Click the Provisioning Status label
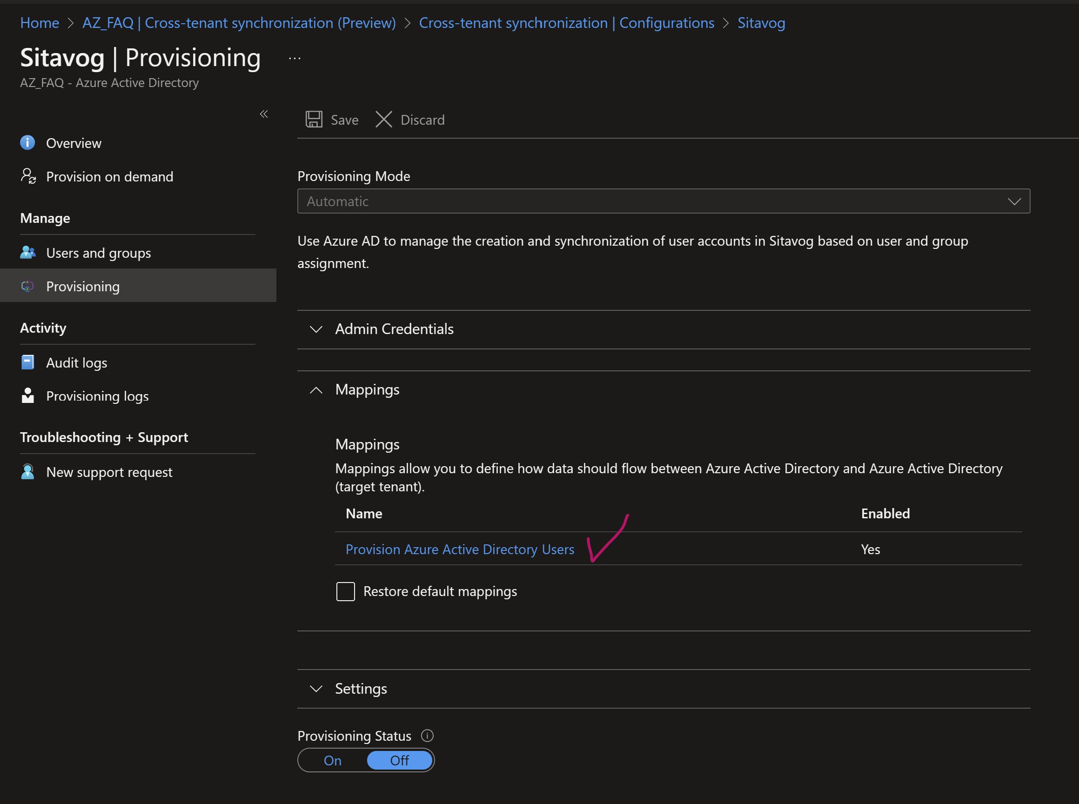Image resolution: width=1079 pixels, height=804 pixels. [354, 736]
